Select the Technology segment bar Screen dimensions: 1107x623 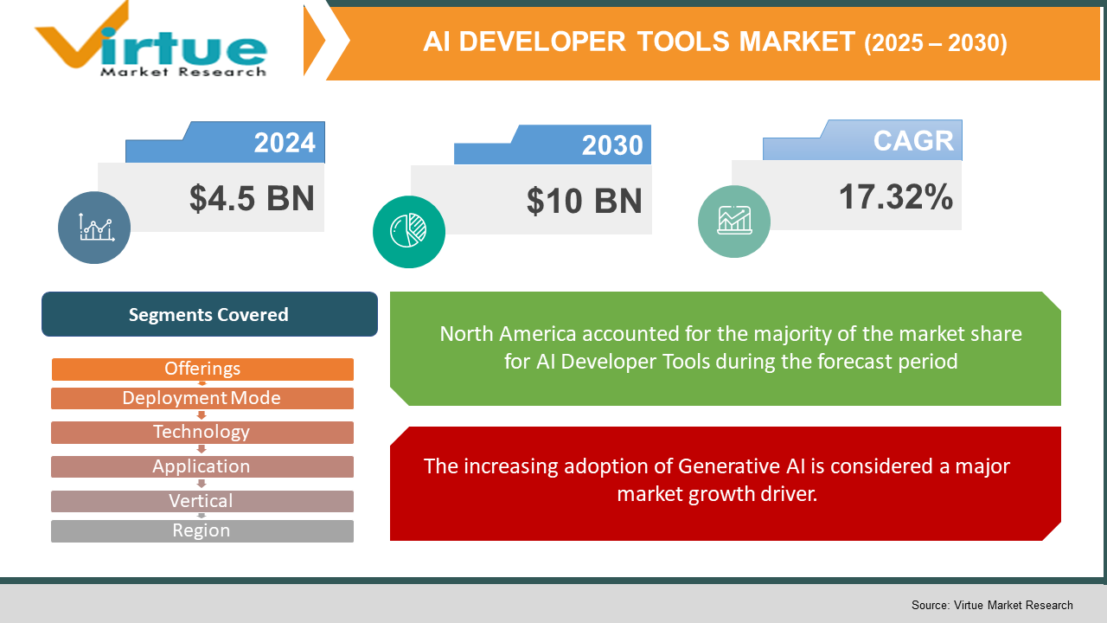tap(202, 432)
